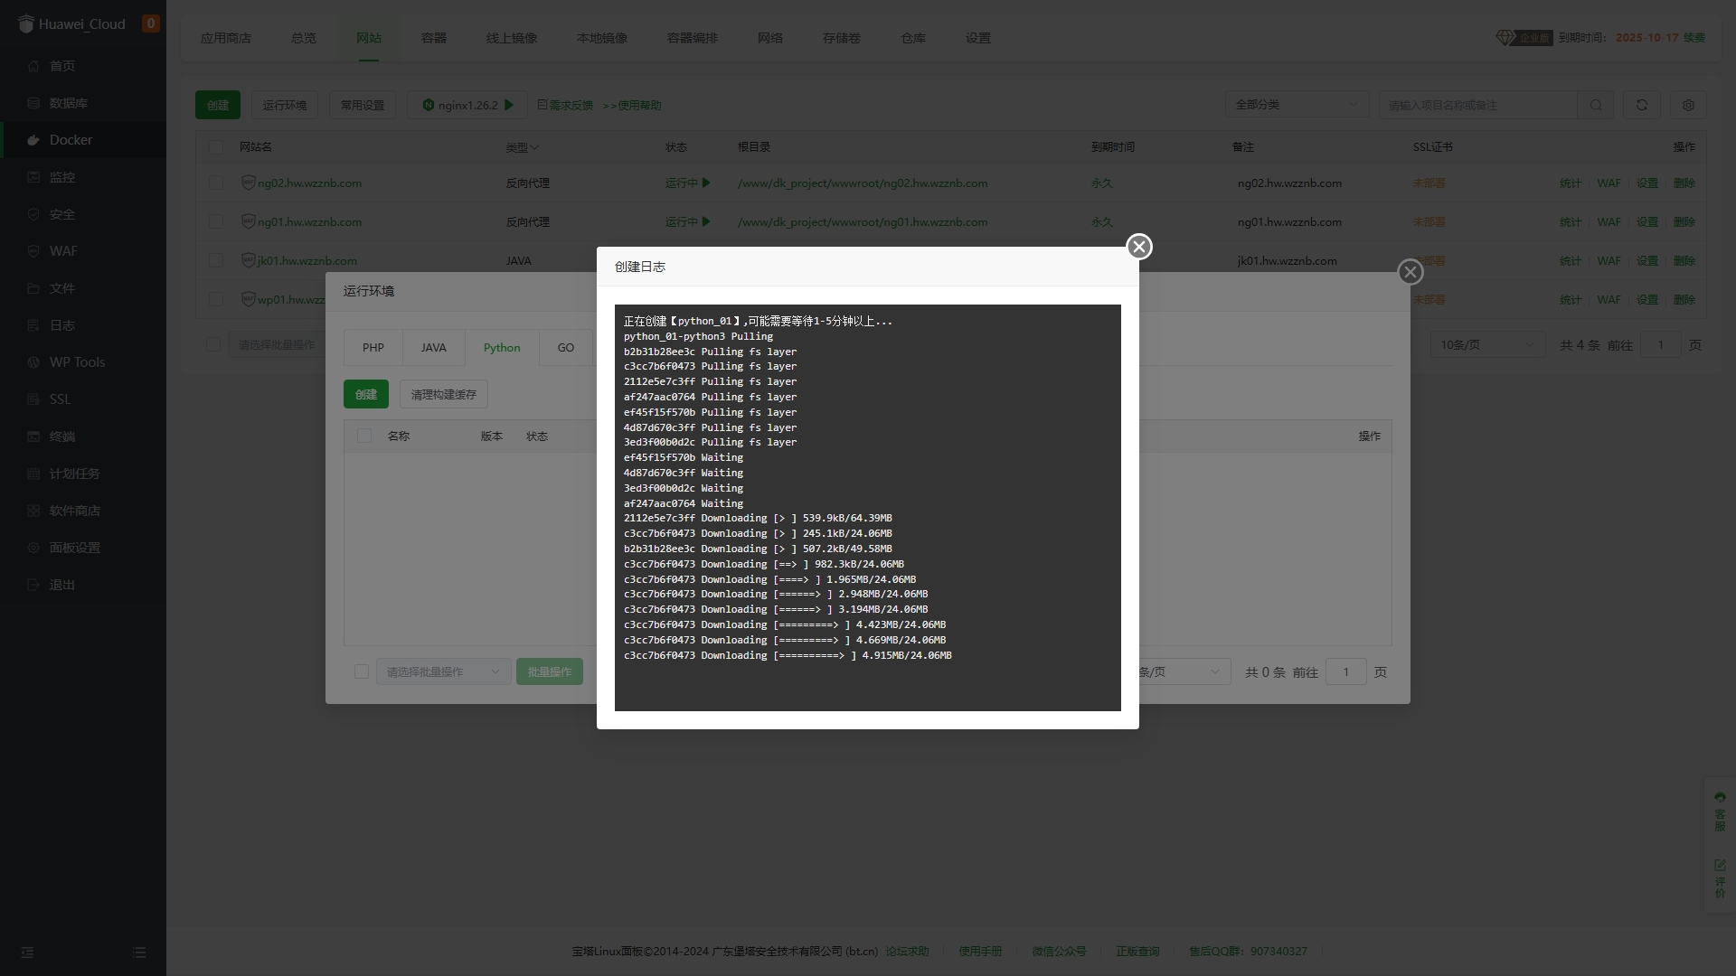Image resolution: width=1736 pixels, height=976 pixels.
Task: Open the 使用帮助 link
Action: click(632, 105)
